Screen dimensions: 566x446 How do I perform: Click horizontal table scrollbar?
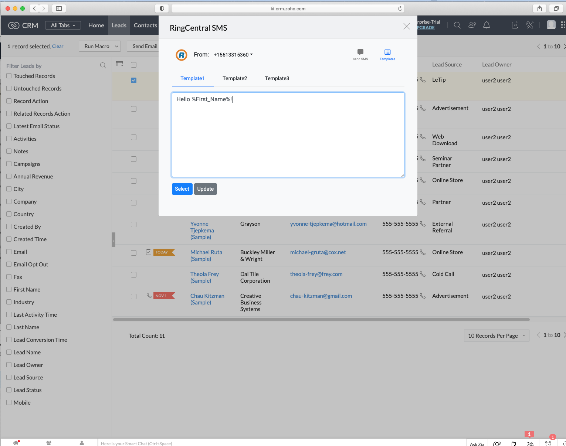coord(321,319)
